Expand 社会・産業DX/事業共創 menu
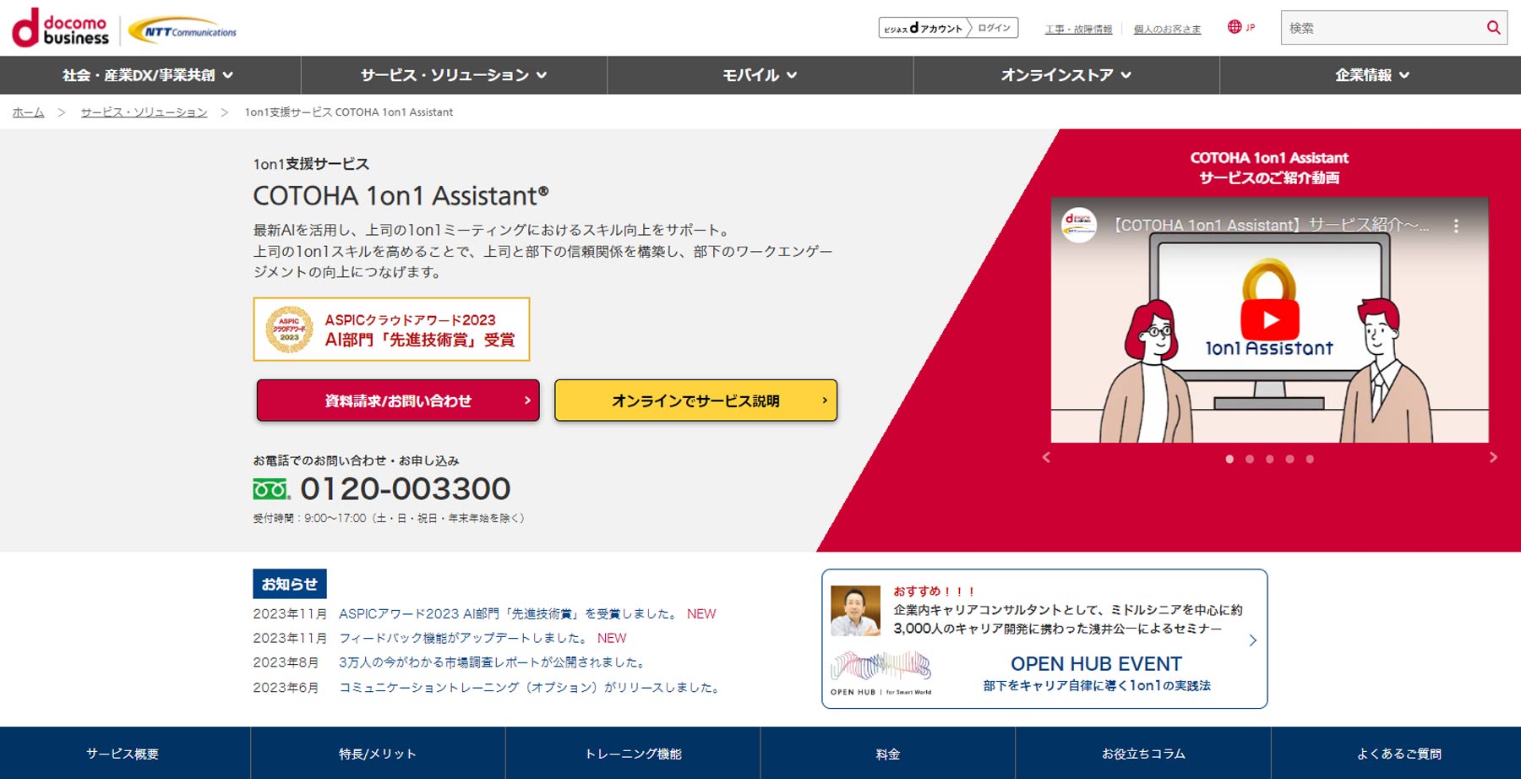The height and width of the screenshot is (779, 1521). coord(149,75)
